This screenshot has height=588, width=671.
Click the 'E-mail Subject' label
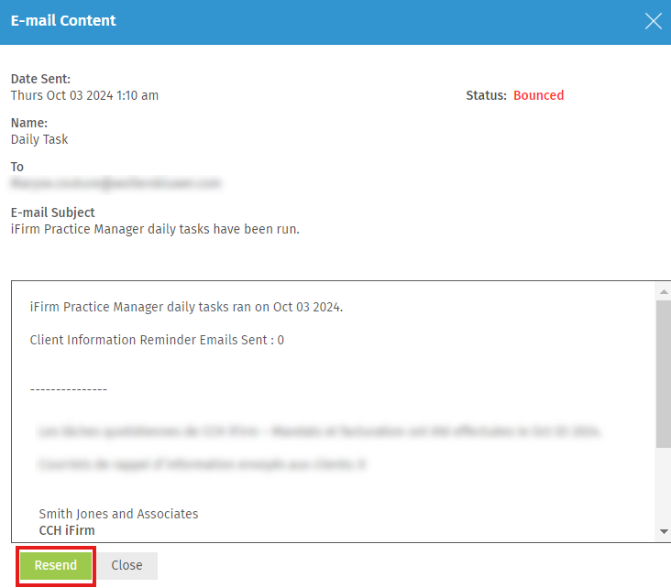(52, 212)
